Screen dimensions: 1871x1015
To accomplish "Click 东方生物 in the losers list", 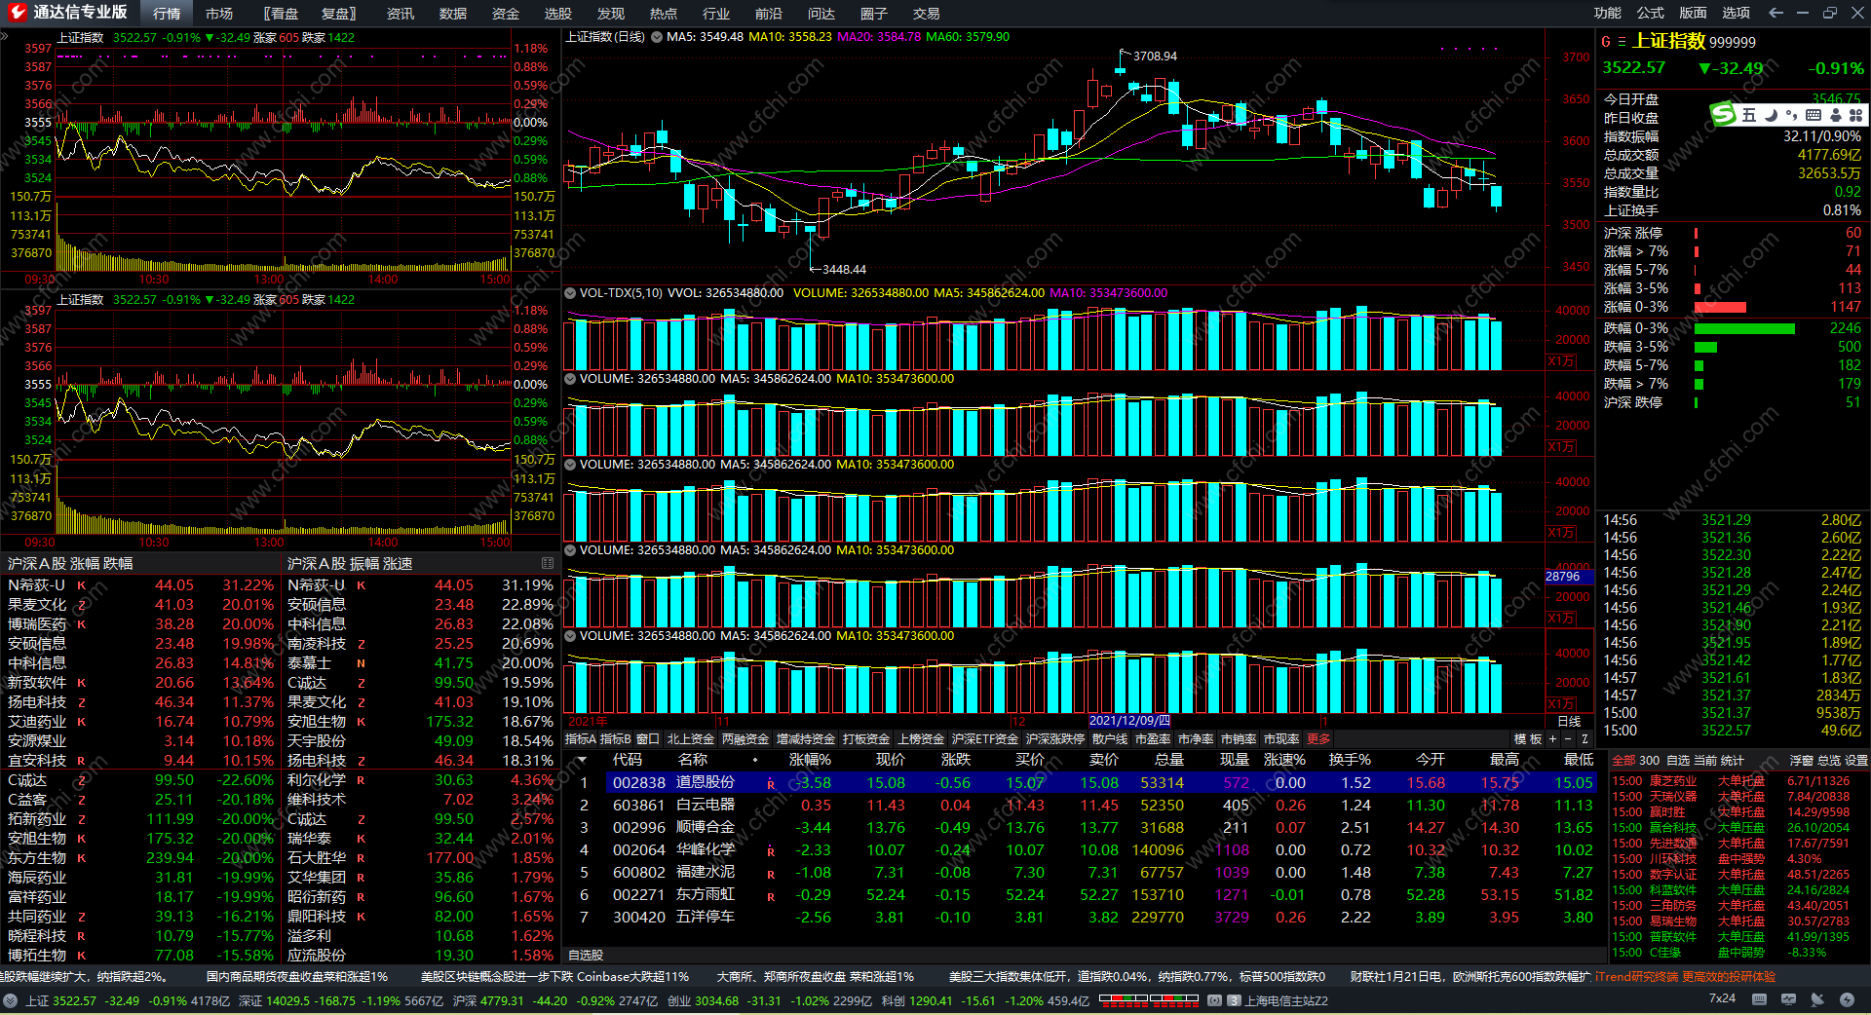I will coord(37,858).
